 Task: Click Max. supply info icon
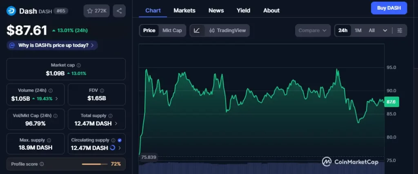(x=49, y=140)
